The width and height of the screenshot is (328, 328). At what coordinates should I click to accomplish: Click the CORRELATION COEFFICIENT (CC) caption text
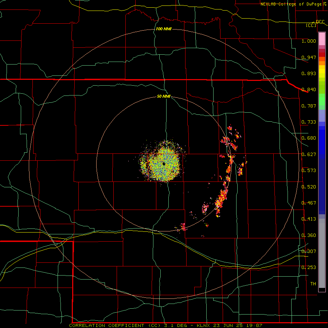tap(115, 325)
